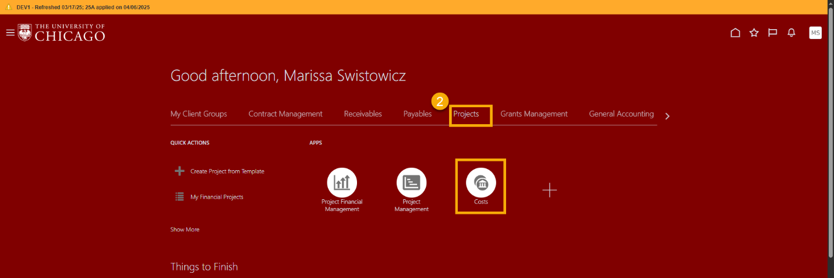834x278 pixels.
Task: Expand quick actions with Show More
Action: (185, 230)
